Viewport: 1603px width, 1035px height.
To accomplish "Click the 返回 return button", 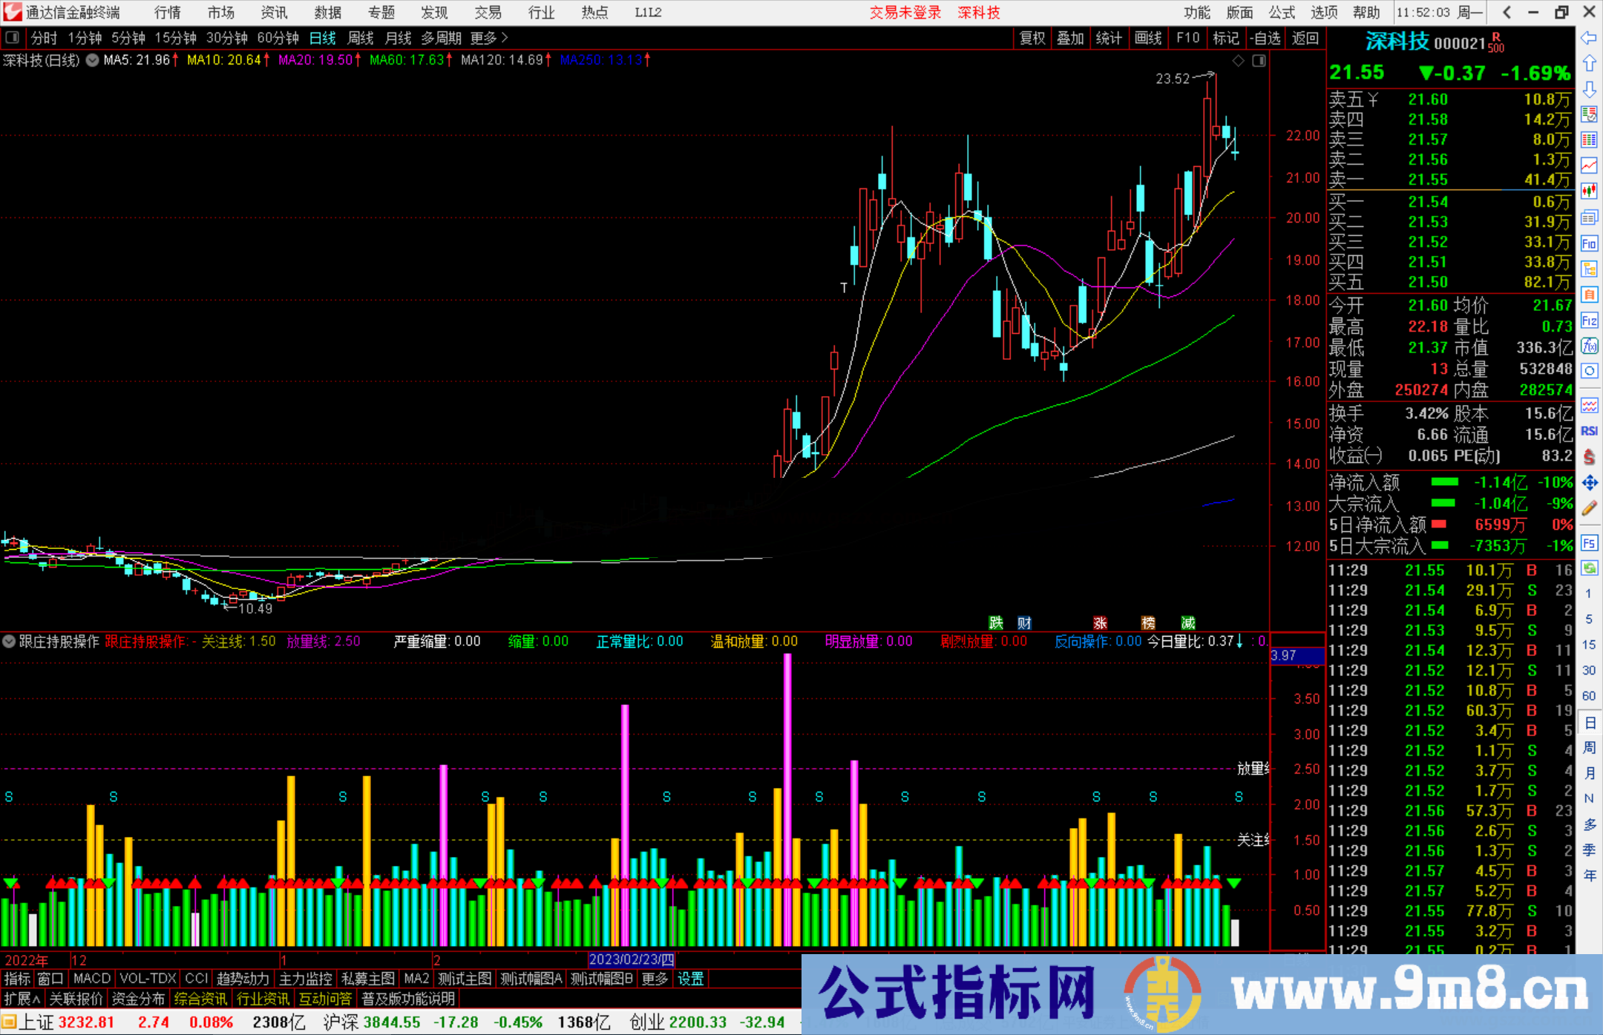I will pyautogui.click(x=1305, y=38).
